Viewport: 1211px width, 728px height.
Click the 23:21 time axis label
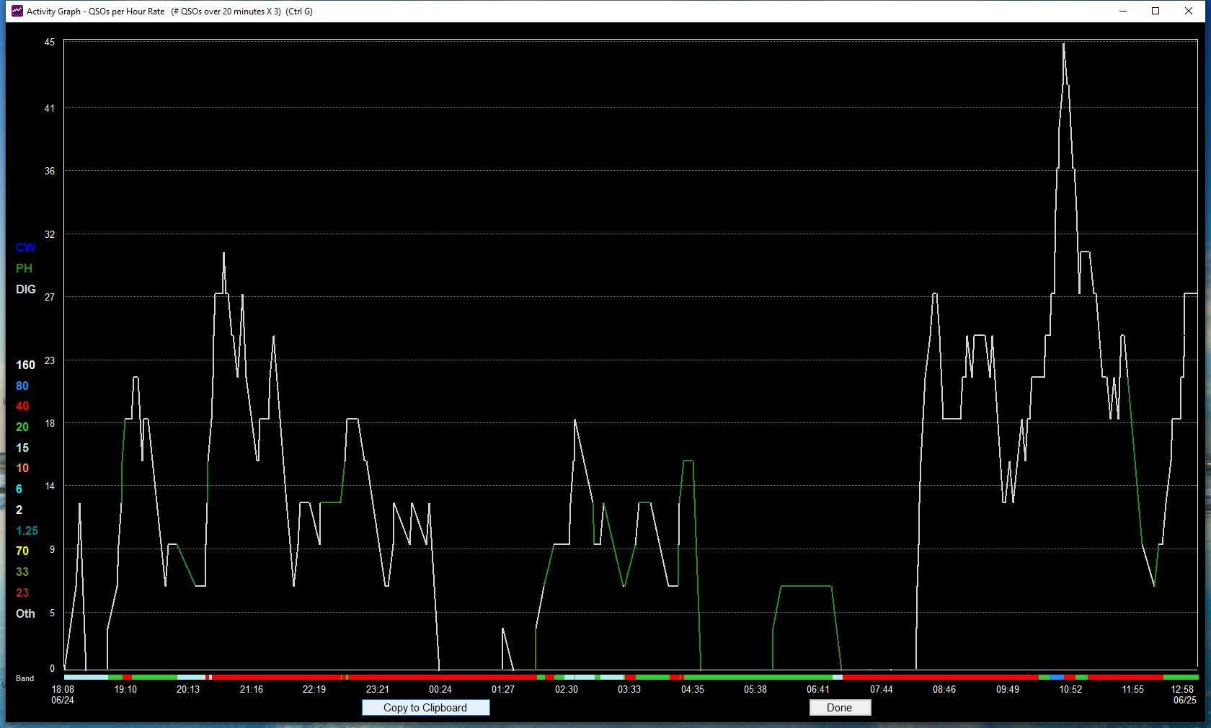(378, 690)
